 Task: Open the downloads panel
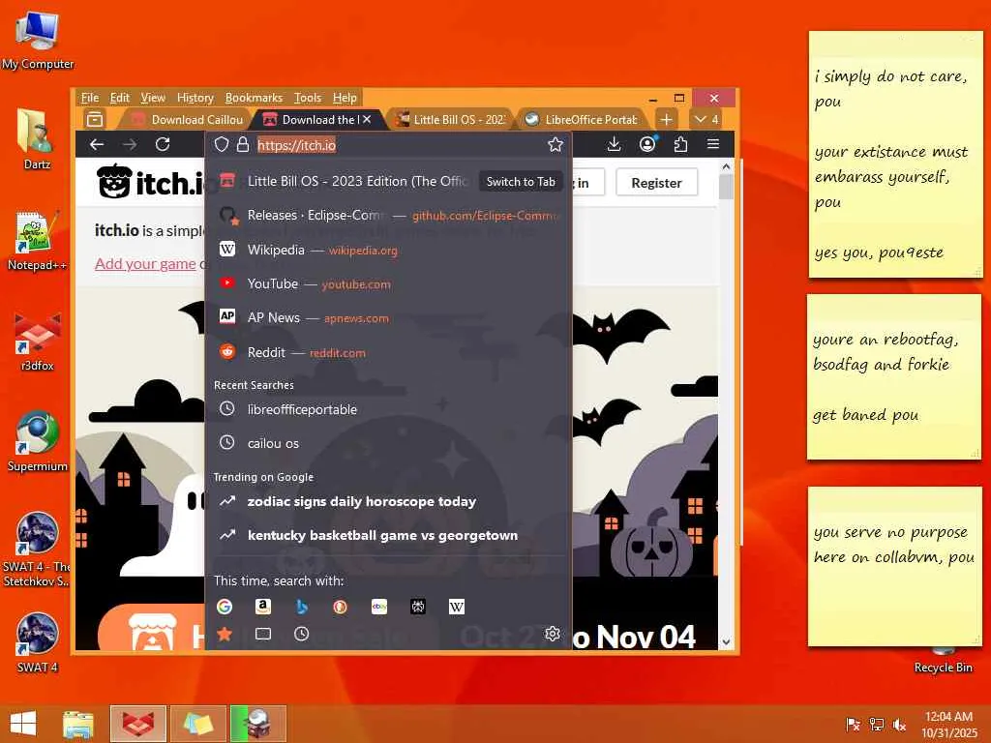614,145
